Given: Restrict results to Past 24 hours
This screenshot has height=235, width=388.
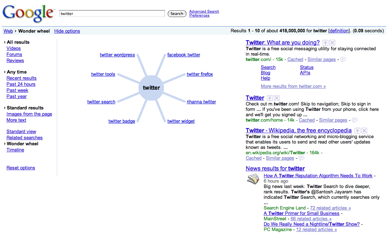Looking at the screenshot, I should [x=21, y=84].
